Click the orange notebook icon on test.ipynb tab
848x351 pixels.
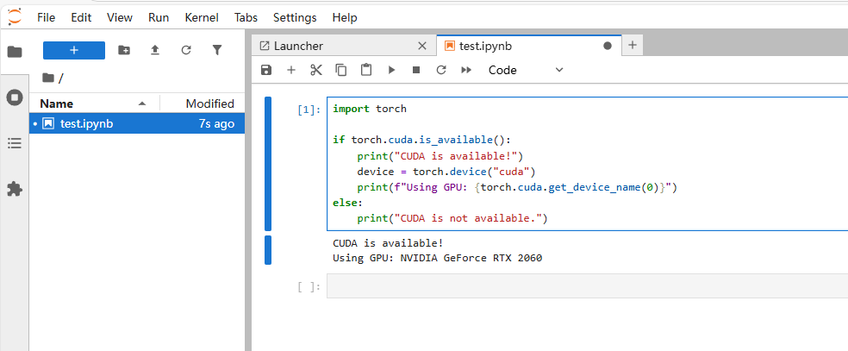click(449, 46)
